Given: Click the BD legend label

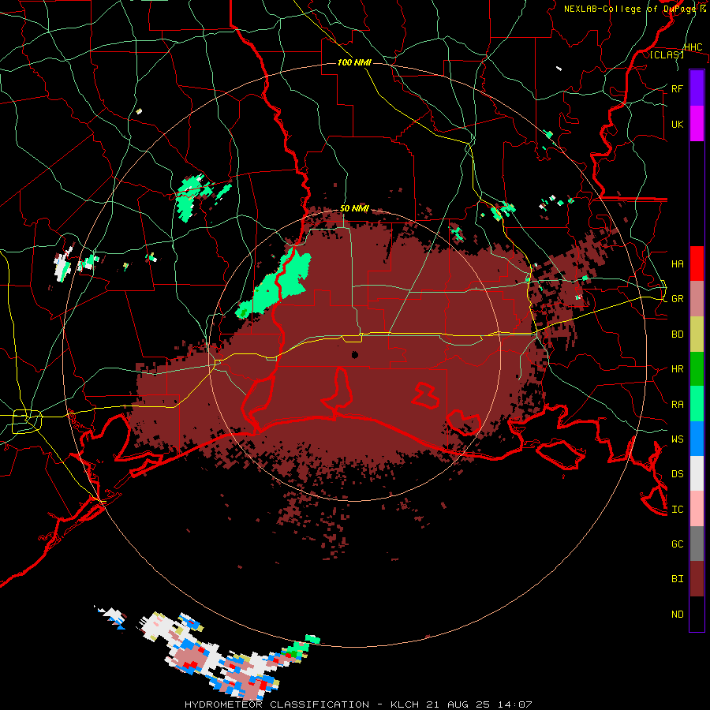Looking at the screenshot, I should (x=677, y=334).
